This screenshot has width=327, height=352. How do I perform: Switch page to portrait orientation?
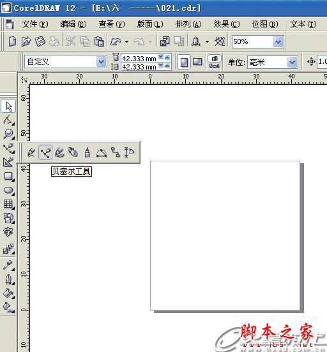pyautogui.click(x=184, y=62)
